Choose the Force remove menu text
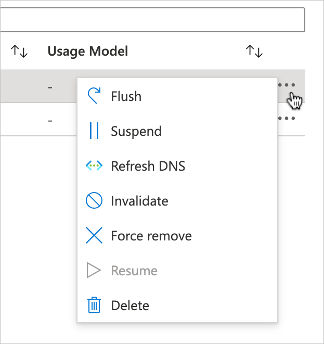 click(151, 236)
